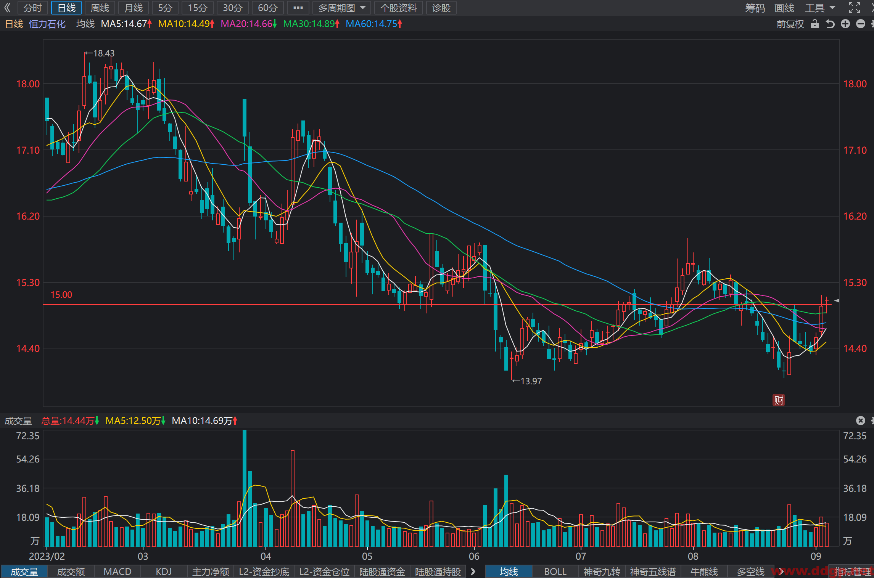Click the undo arrow icon
Viewport: 874px width, 578px height.
tap(830, 24)
